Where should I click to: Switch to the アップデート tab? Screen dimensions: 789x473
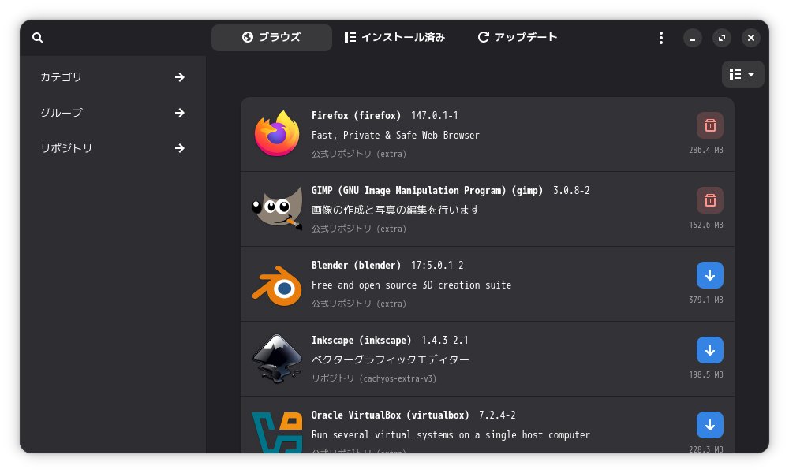coord(518,38)
